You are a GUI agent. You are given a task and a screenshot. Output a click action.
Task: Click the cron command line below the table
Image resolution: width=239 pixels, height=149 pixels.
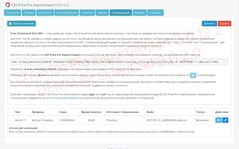click(x=102, y=132)
